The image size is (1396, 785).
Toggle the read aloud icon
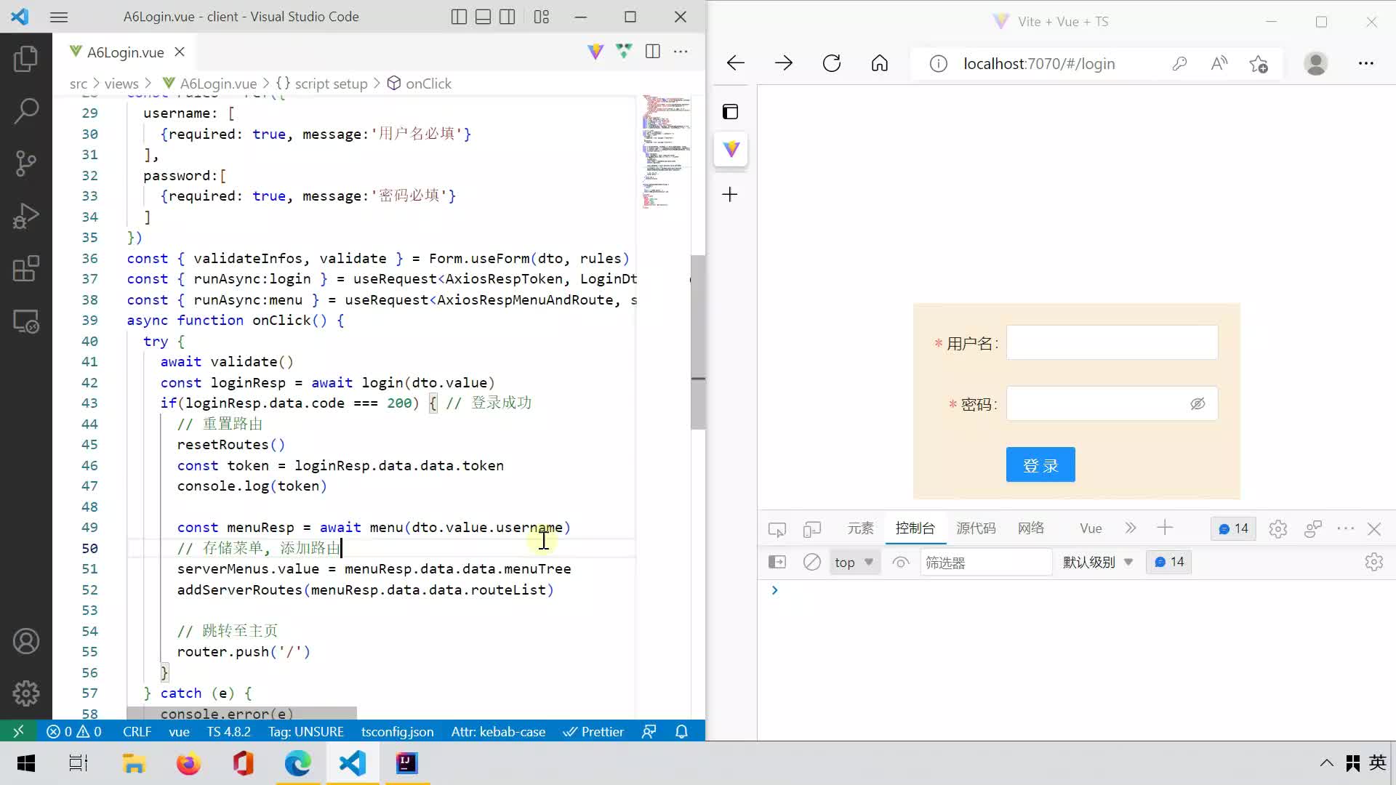point(1219,63)
